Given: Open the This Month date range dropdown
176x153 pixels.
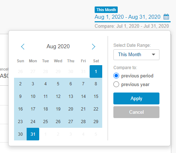Looking at the screenshot, I should pos(136,55).
